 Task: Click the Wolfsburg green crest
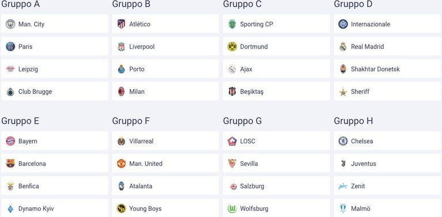(232, 208)
